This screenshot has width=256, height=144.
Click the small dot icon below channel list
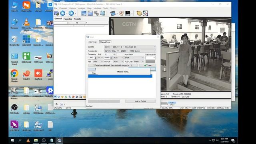[x=56, y=104]
